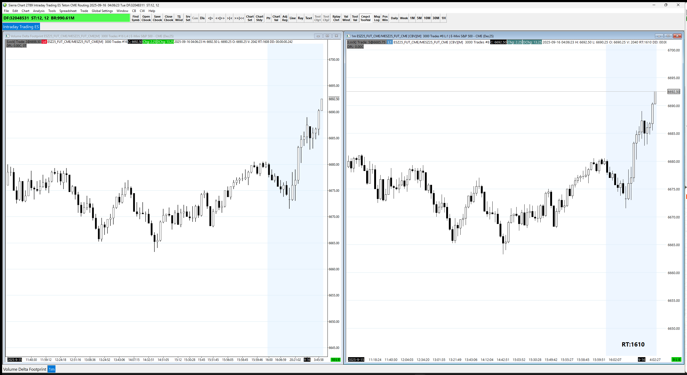Toggle the Val Wind window

(346, 18)
